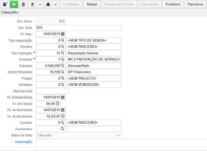Screen dimensions: 207x153
Task: Search Contrato with magnifier icon
Action: pos(63,123)
